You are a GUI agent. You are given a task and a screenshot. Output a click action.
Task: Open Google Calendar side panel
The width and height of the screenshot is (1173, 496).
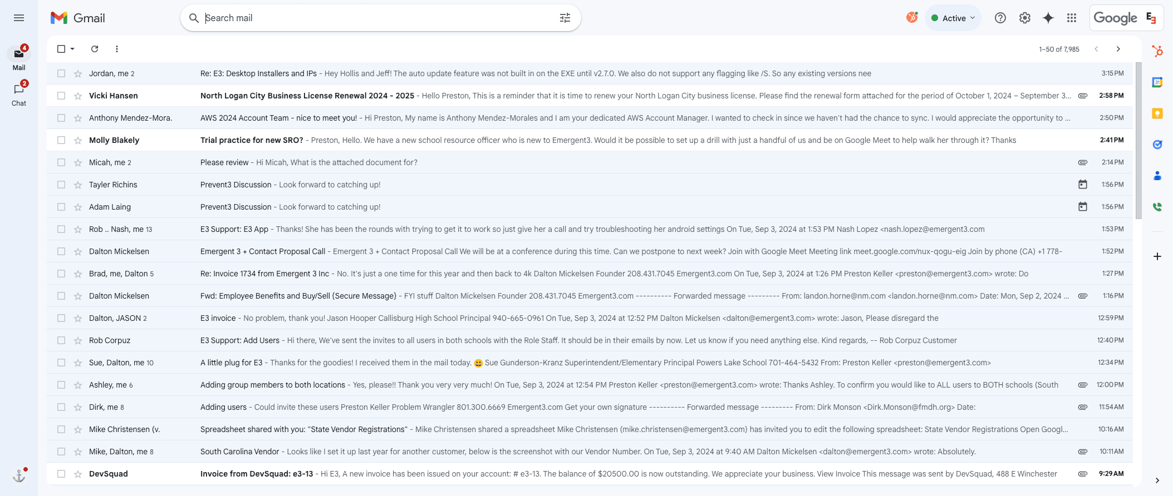(1157, 82)
